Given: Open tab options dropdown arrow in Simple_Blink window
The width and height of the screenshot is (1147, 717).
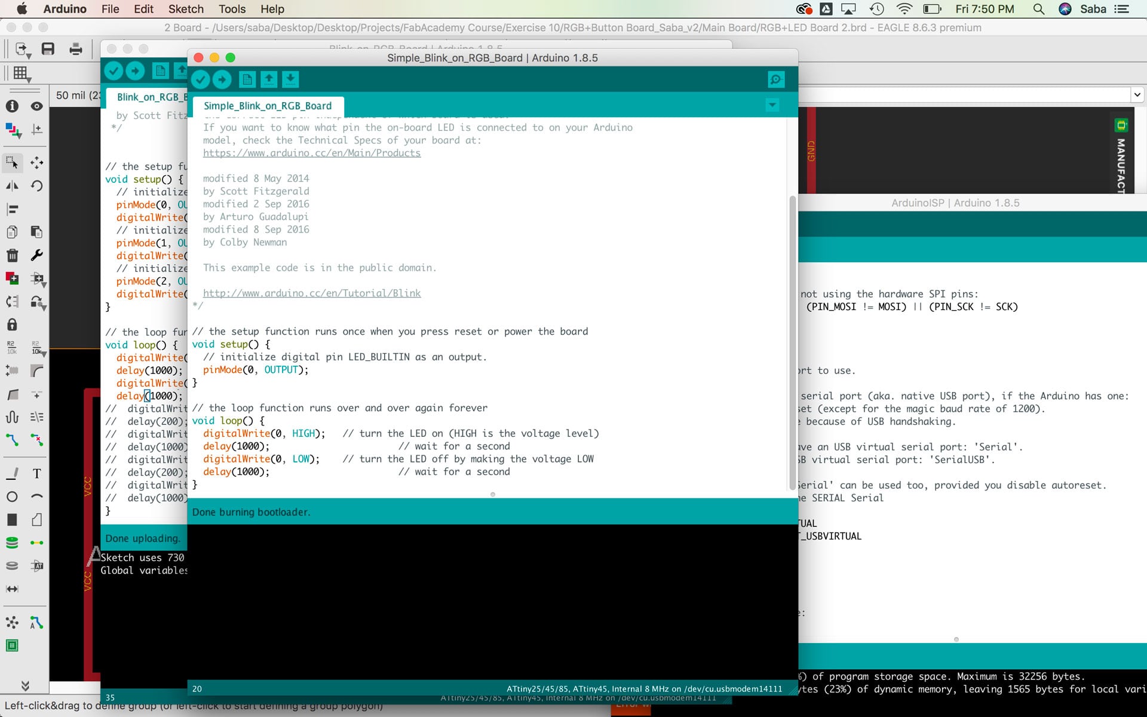Looking at the screenshot, I should click(772, 105).
